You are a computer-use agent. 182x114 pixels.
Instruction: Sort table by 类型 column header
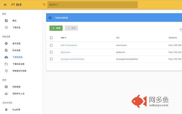point(118,38)
